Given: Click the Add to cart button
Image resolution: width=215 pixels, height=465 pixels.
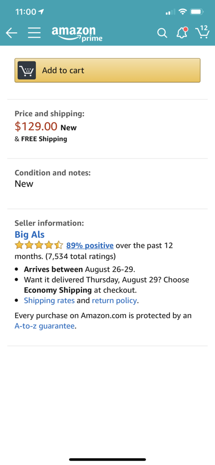Looking at the screenshot, I should point(107,70).
